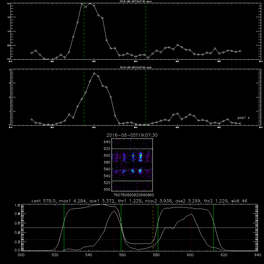Click the last diamond data point of dusk curve
The height and width of the screenshot is (264, 264).
click(240, 123)
